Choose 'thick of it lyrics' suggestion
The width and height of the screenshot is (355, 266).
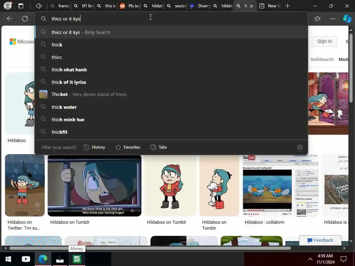pos(171,82)
